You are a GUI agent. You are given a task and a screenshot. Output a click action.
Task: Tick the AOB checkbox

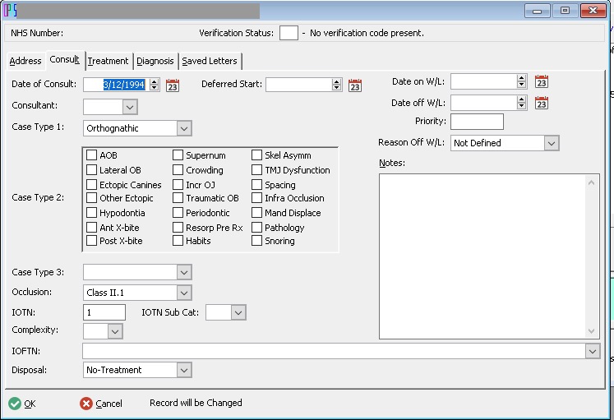[92, 155]
